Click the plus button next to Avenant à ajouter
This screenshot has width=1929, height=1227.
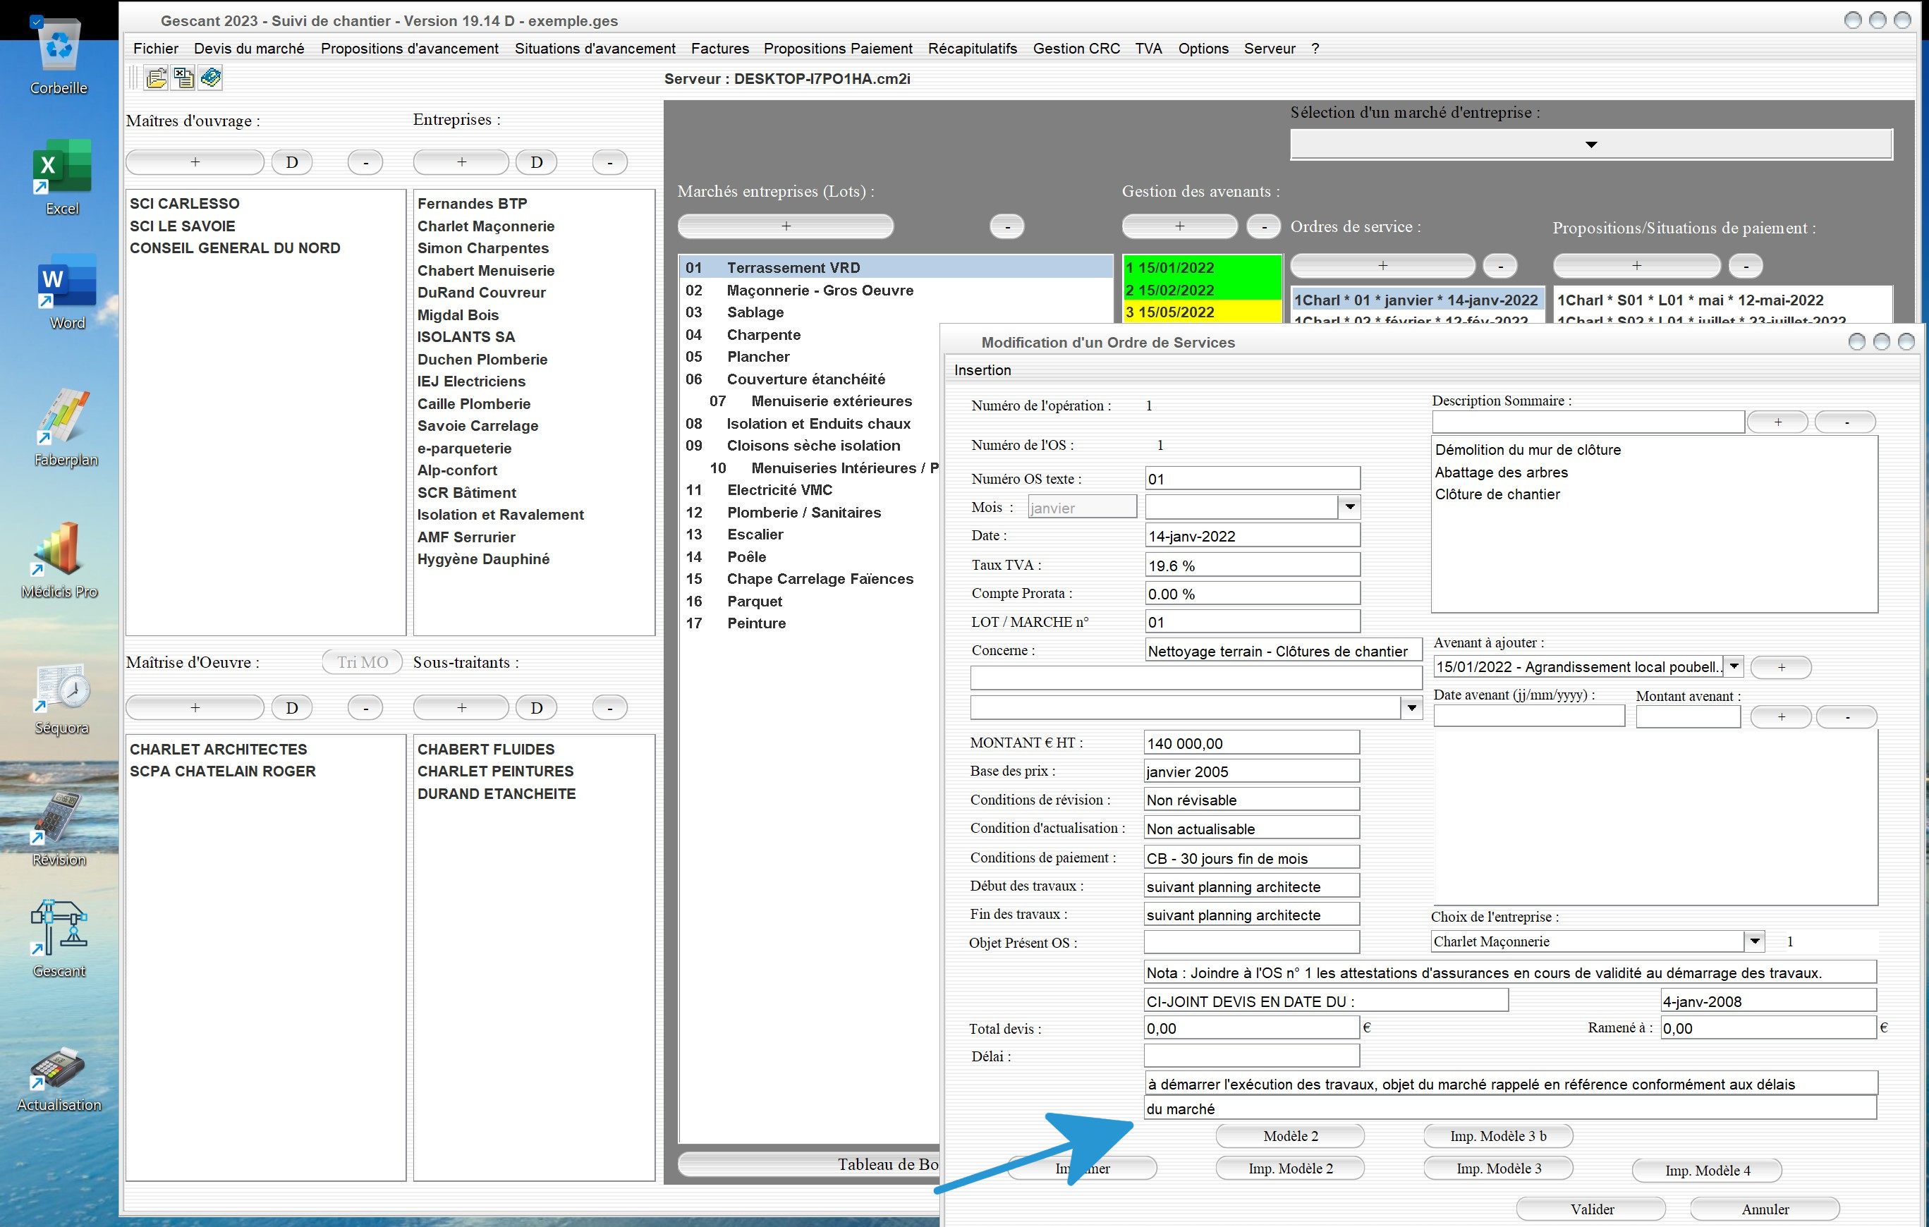click(x=1781, y=666)
